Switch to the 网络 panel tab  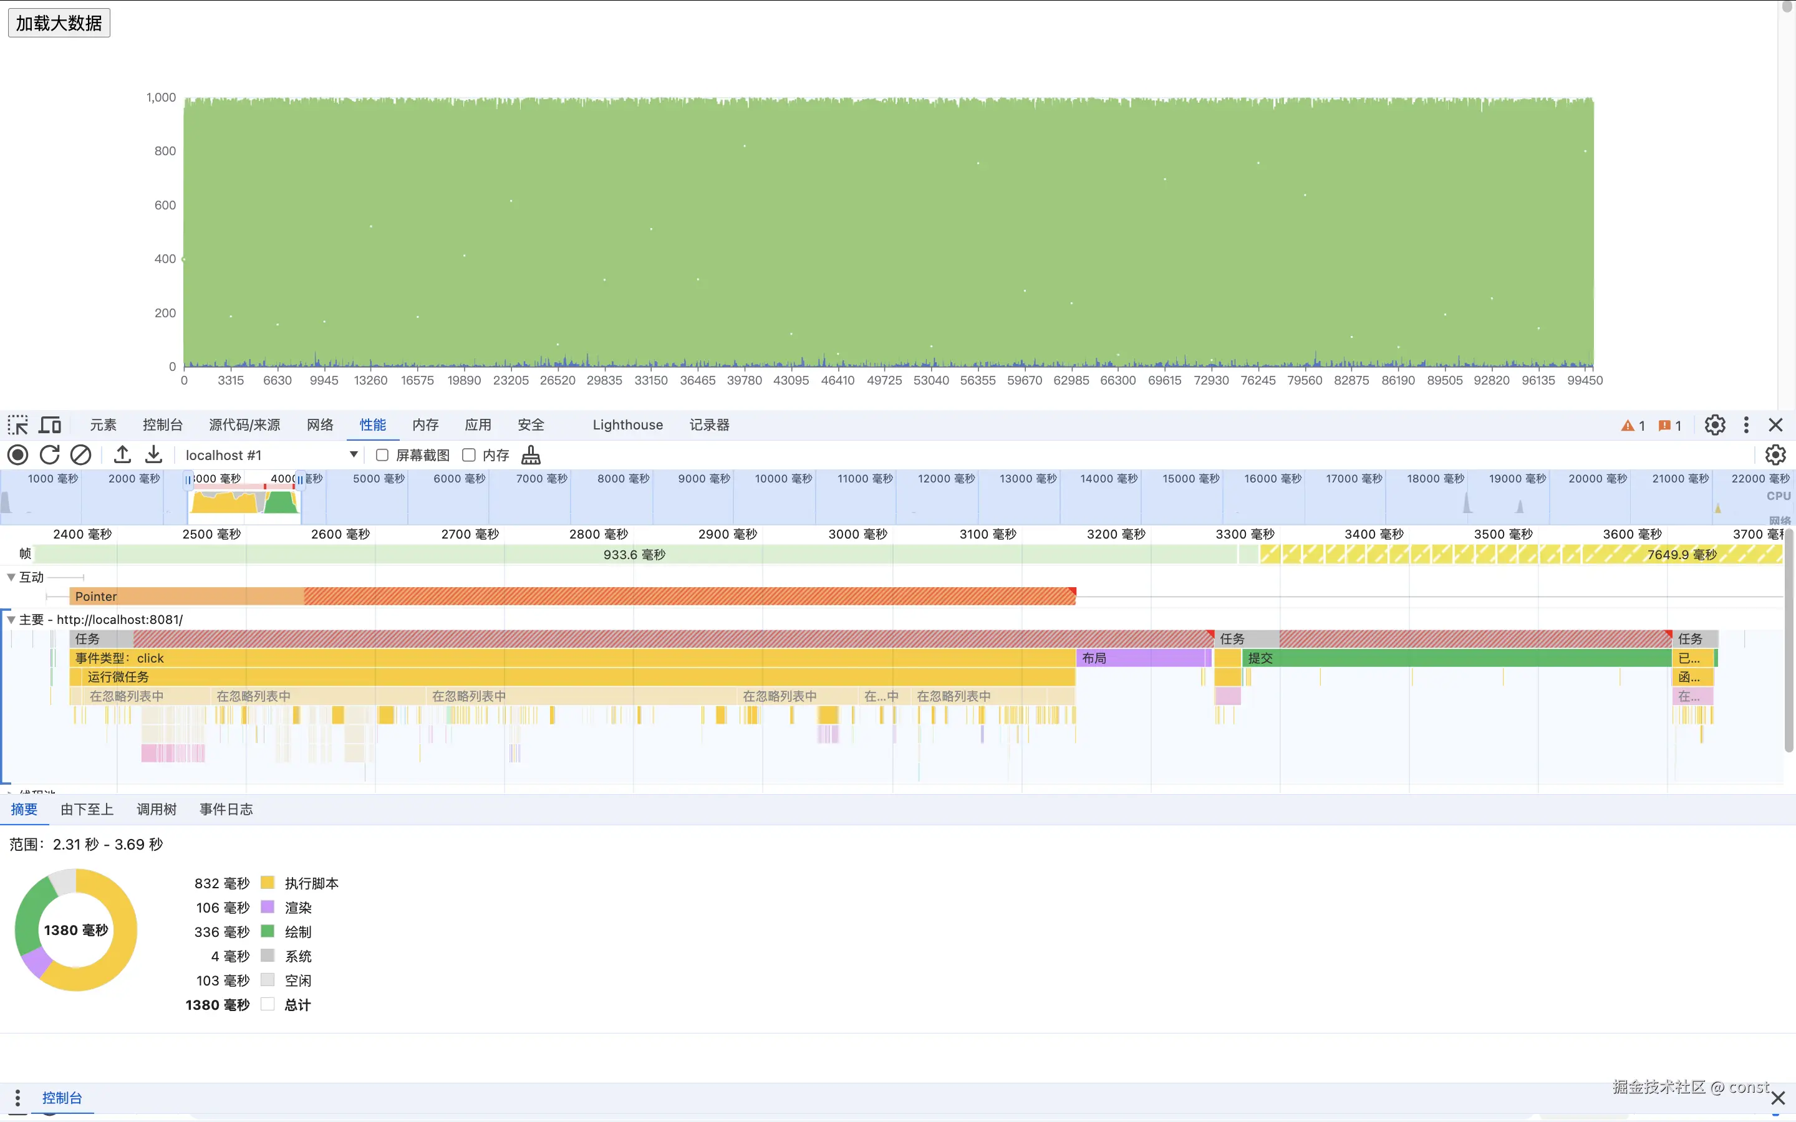tap(320, 424)
